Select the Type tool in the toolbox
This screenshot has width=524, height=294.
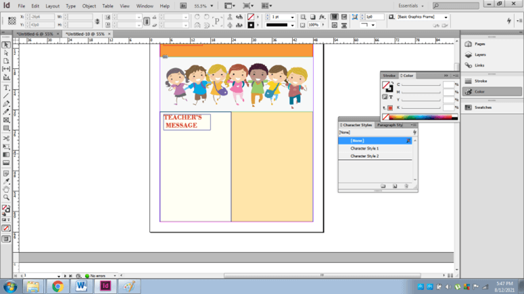tap(6, 88)
